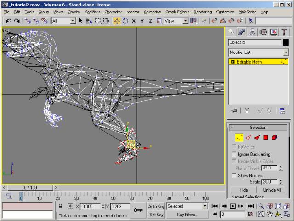This screenshot has height=221, width=294.
Task: Expand the selection filter All dropdown
Action: coord(73,21)
